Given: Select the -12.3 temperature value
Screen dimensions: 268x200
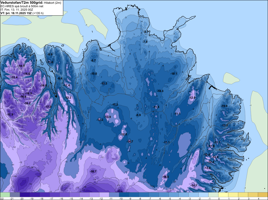Looking at the screenshot, I should (x=68, y=98).
